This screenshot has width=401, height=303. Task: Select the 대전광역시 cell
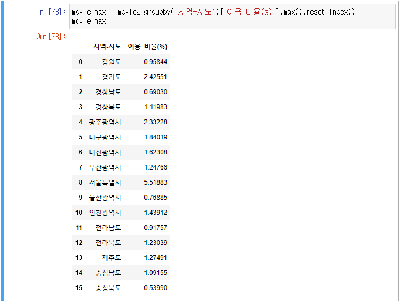(x=105, y=152)
